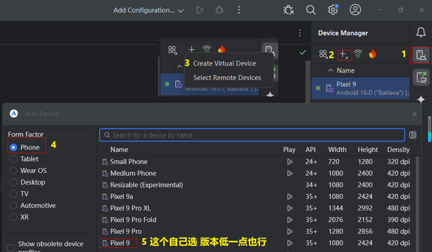Open Device Manager tool window icon
Image resolution: width=432 pixels, height=252 pixels.
coord(421,55)
